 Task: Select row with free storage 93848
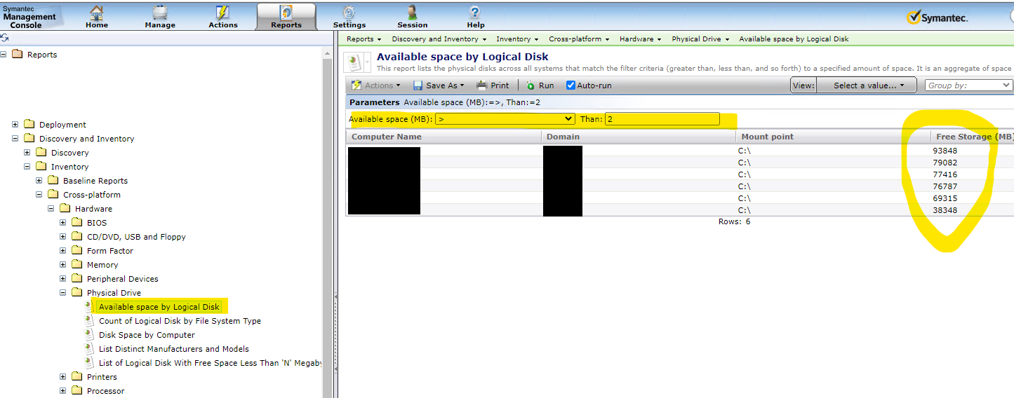(x=679, y=151)
